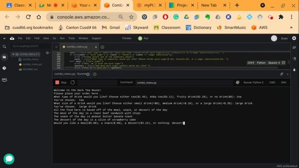299x168 pixels.
Task: Collapse the Combo Menu 3.1 folder
Action: tap(14, 54)
